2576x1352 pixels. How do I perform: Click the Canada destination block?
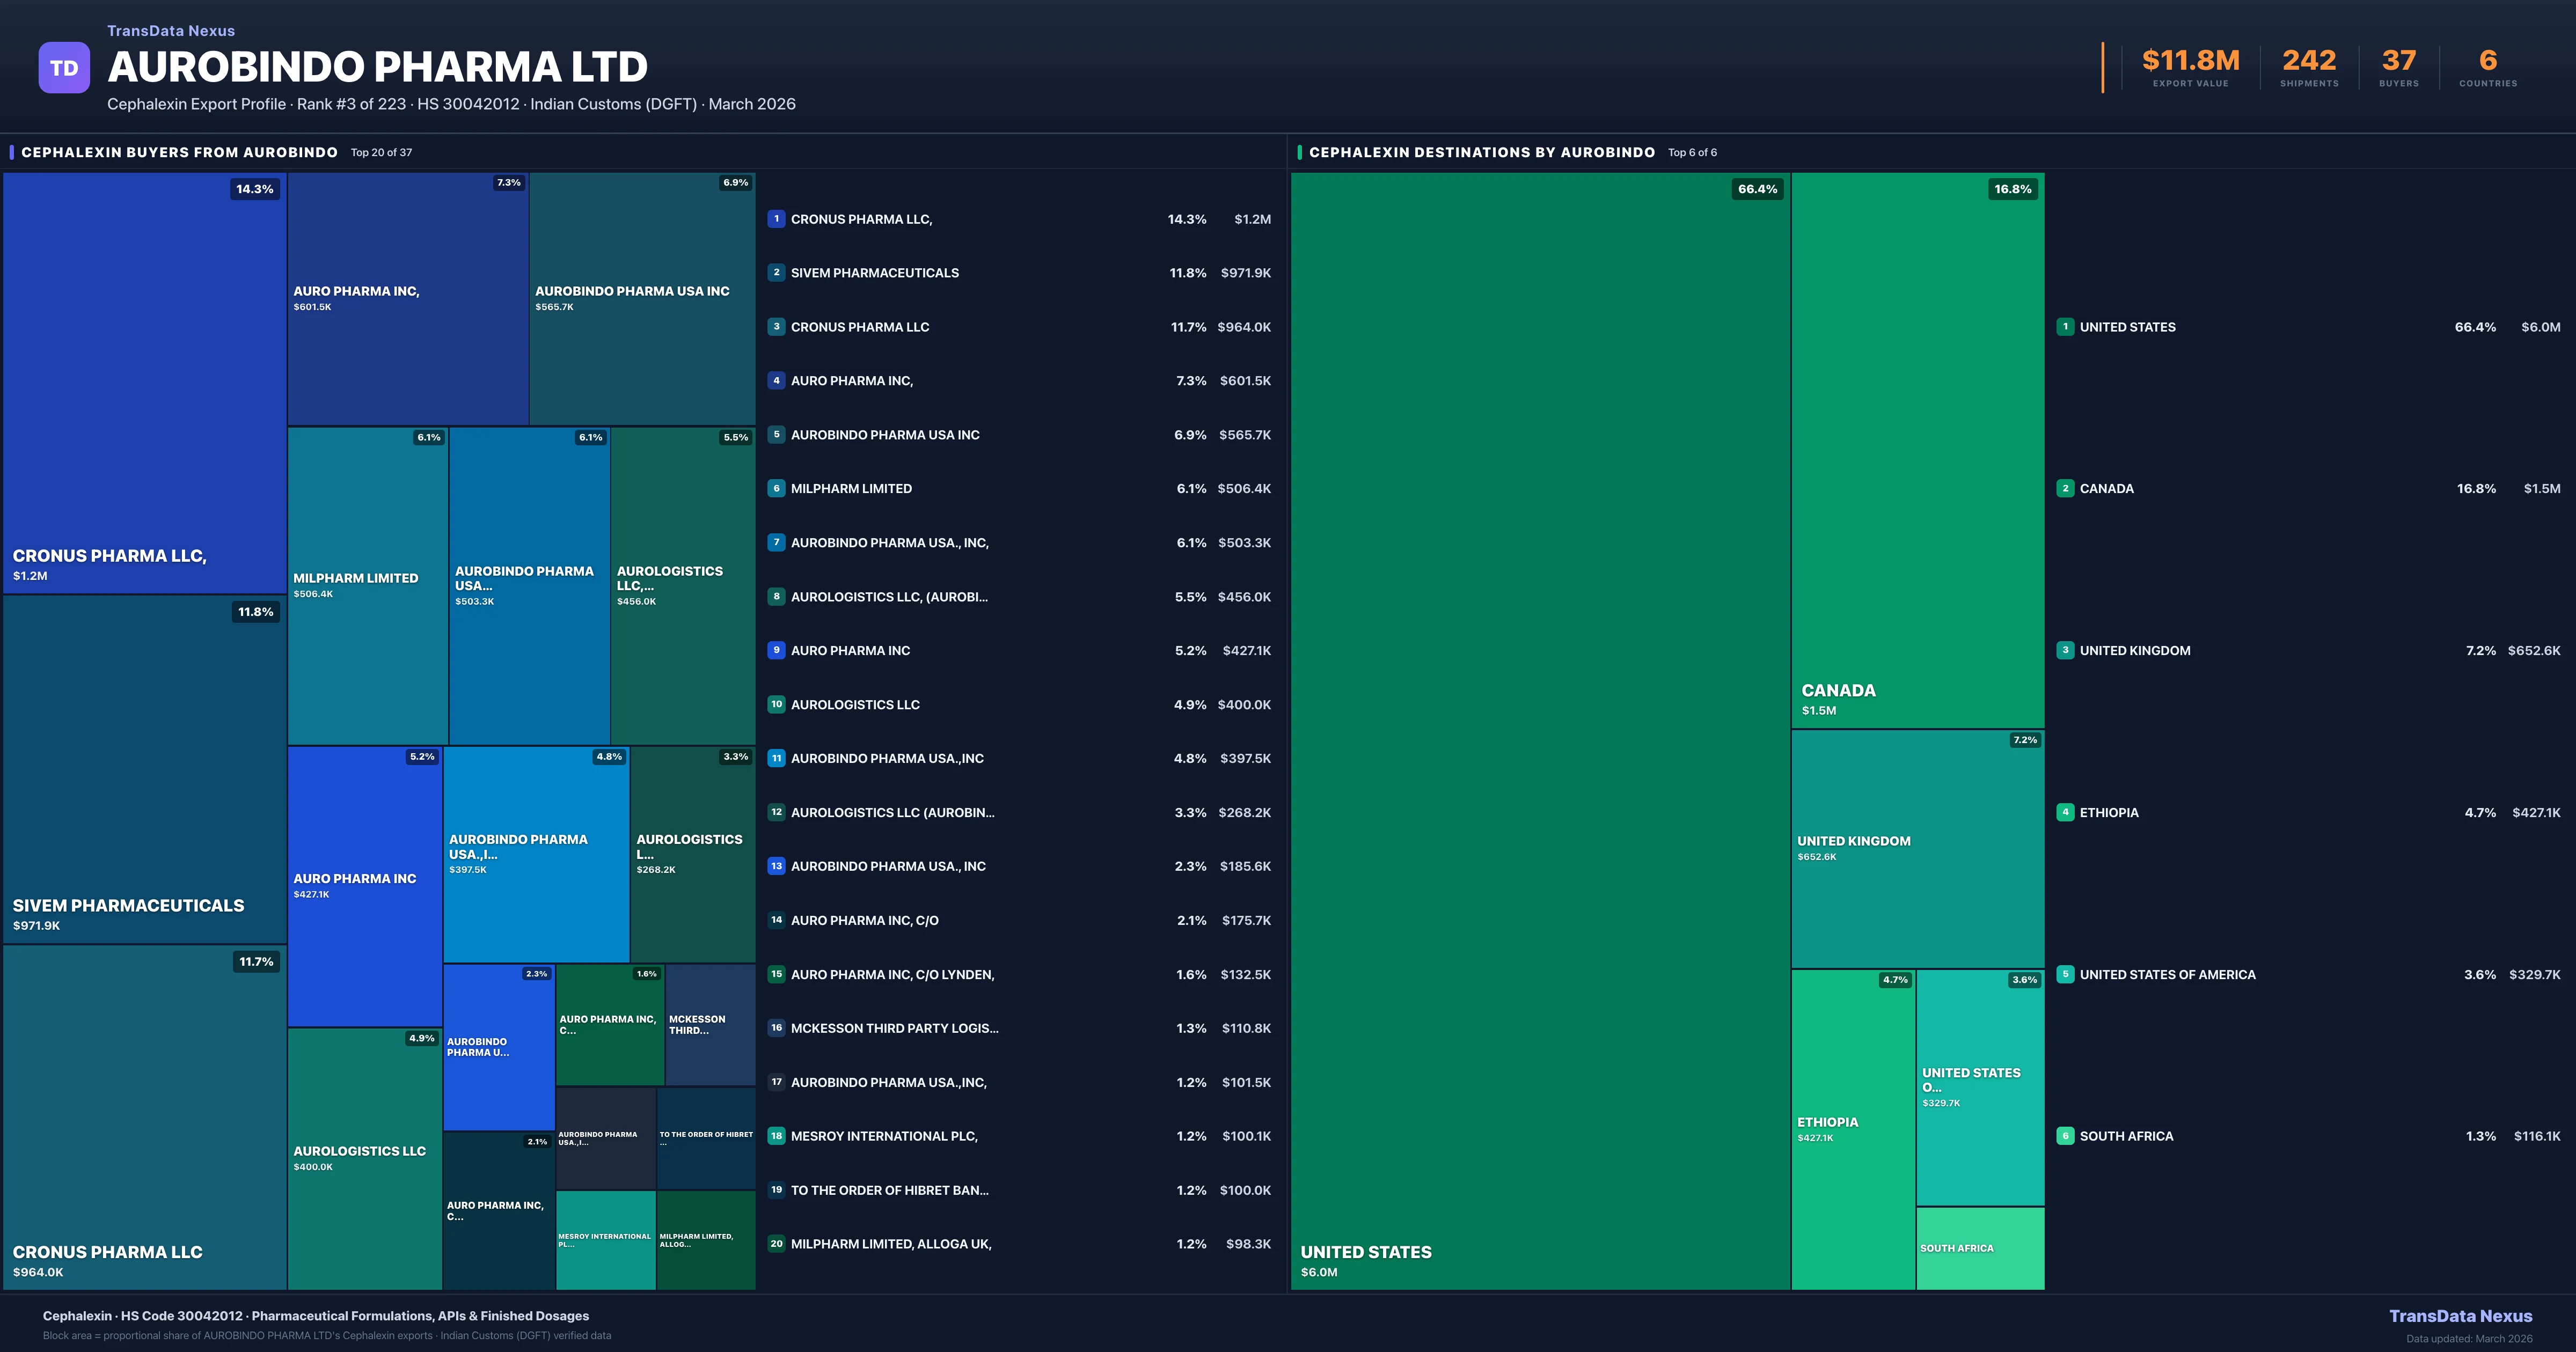pos(1917,450)
